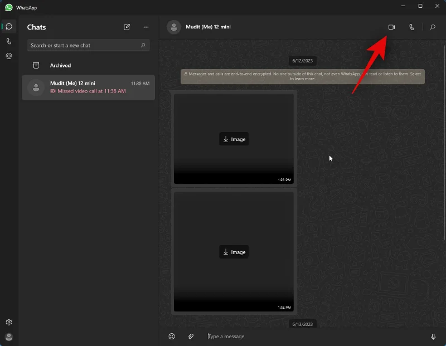The height and width of the screenshot is (346, 446).
Task: Minimize the WhatsApp window
Action: (x=403, y=6)
